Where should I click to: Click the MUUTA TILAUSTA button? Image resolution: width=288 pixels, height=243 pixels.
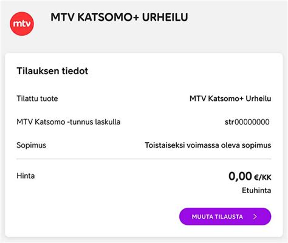[225, 216]
